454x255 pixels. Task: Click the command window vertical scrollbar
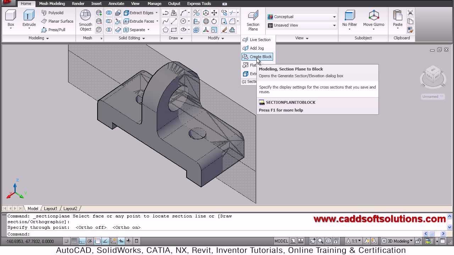click(450, 222)
